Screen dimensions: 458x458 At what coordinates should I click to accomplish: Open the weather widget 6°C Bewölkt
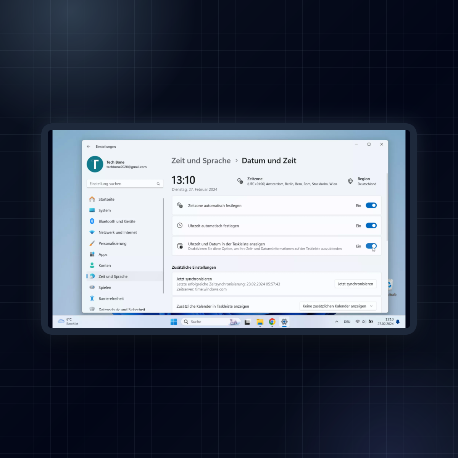(68, 322)
